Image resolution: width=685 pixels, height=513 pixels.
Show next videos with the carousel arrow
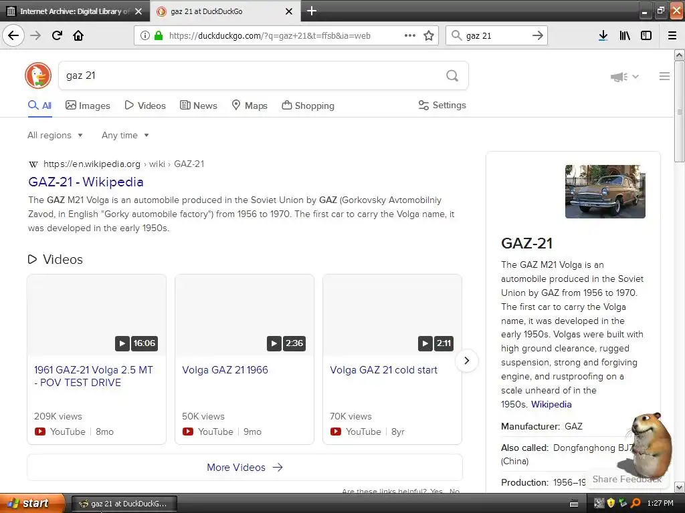(x=466, y=361)
